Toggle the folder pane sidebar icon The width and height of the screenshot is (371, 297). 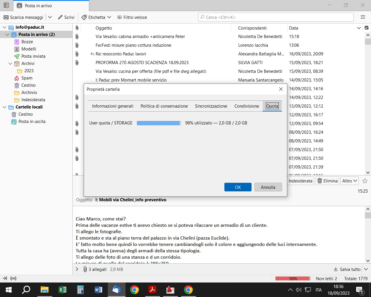[x=6, y=5]
